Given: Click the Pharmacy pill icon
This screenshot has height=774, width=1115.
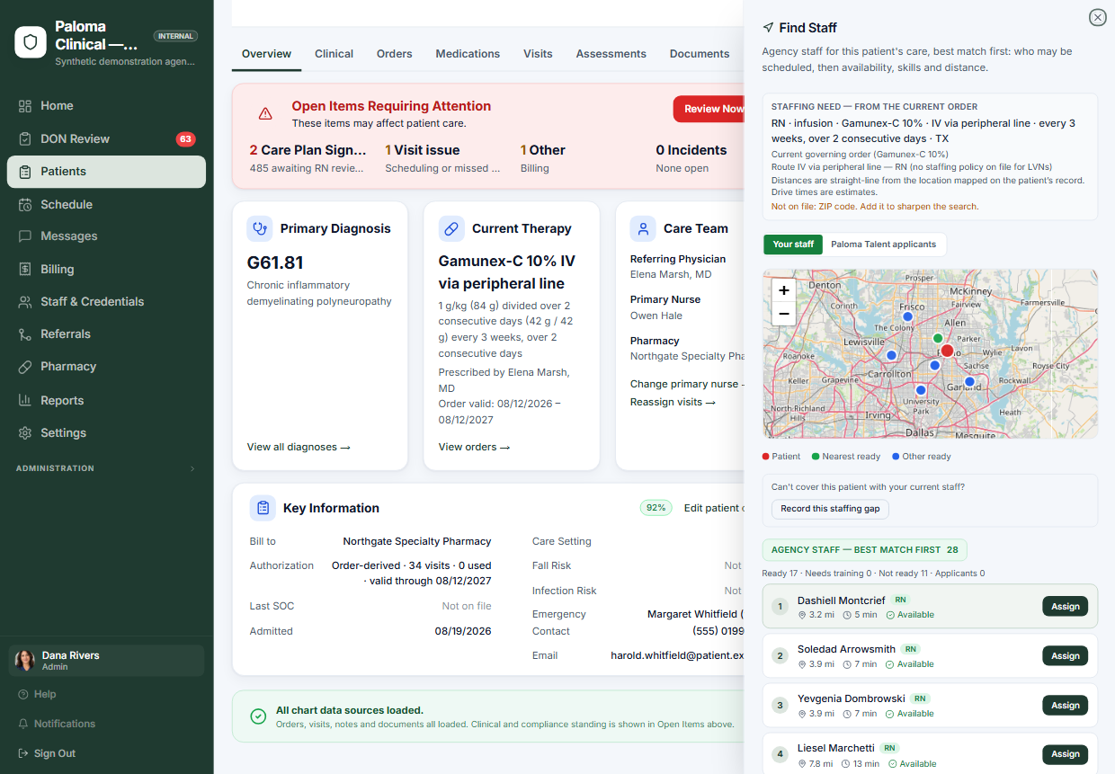Looking at the screenshot, I should (x=25, y=367).
